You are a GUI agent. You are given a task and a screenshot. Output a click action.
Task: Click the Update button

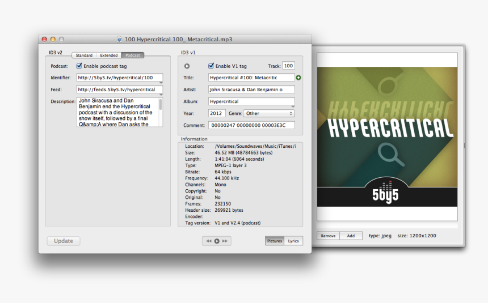64,241
